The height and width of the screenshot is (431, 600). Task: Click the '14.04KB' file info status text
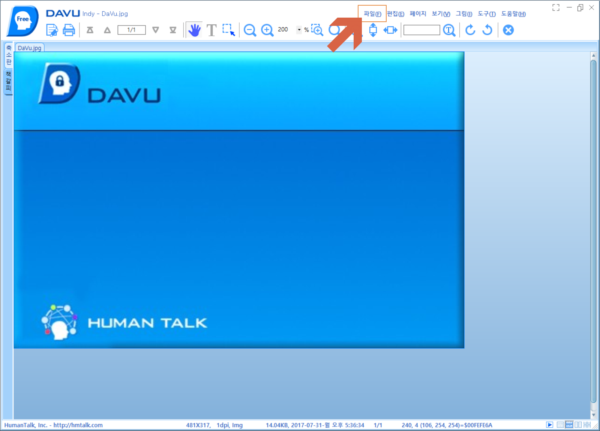315,425
